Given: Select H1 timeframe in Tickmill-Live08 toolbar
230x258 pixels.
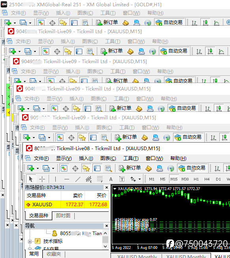Looking at the screenshot, I should (196, 179).
